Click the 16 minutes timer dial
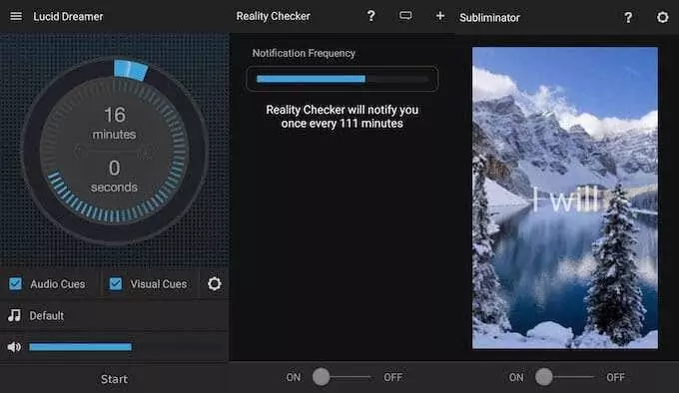 [x=114, y=151]
